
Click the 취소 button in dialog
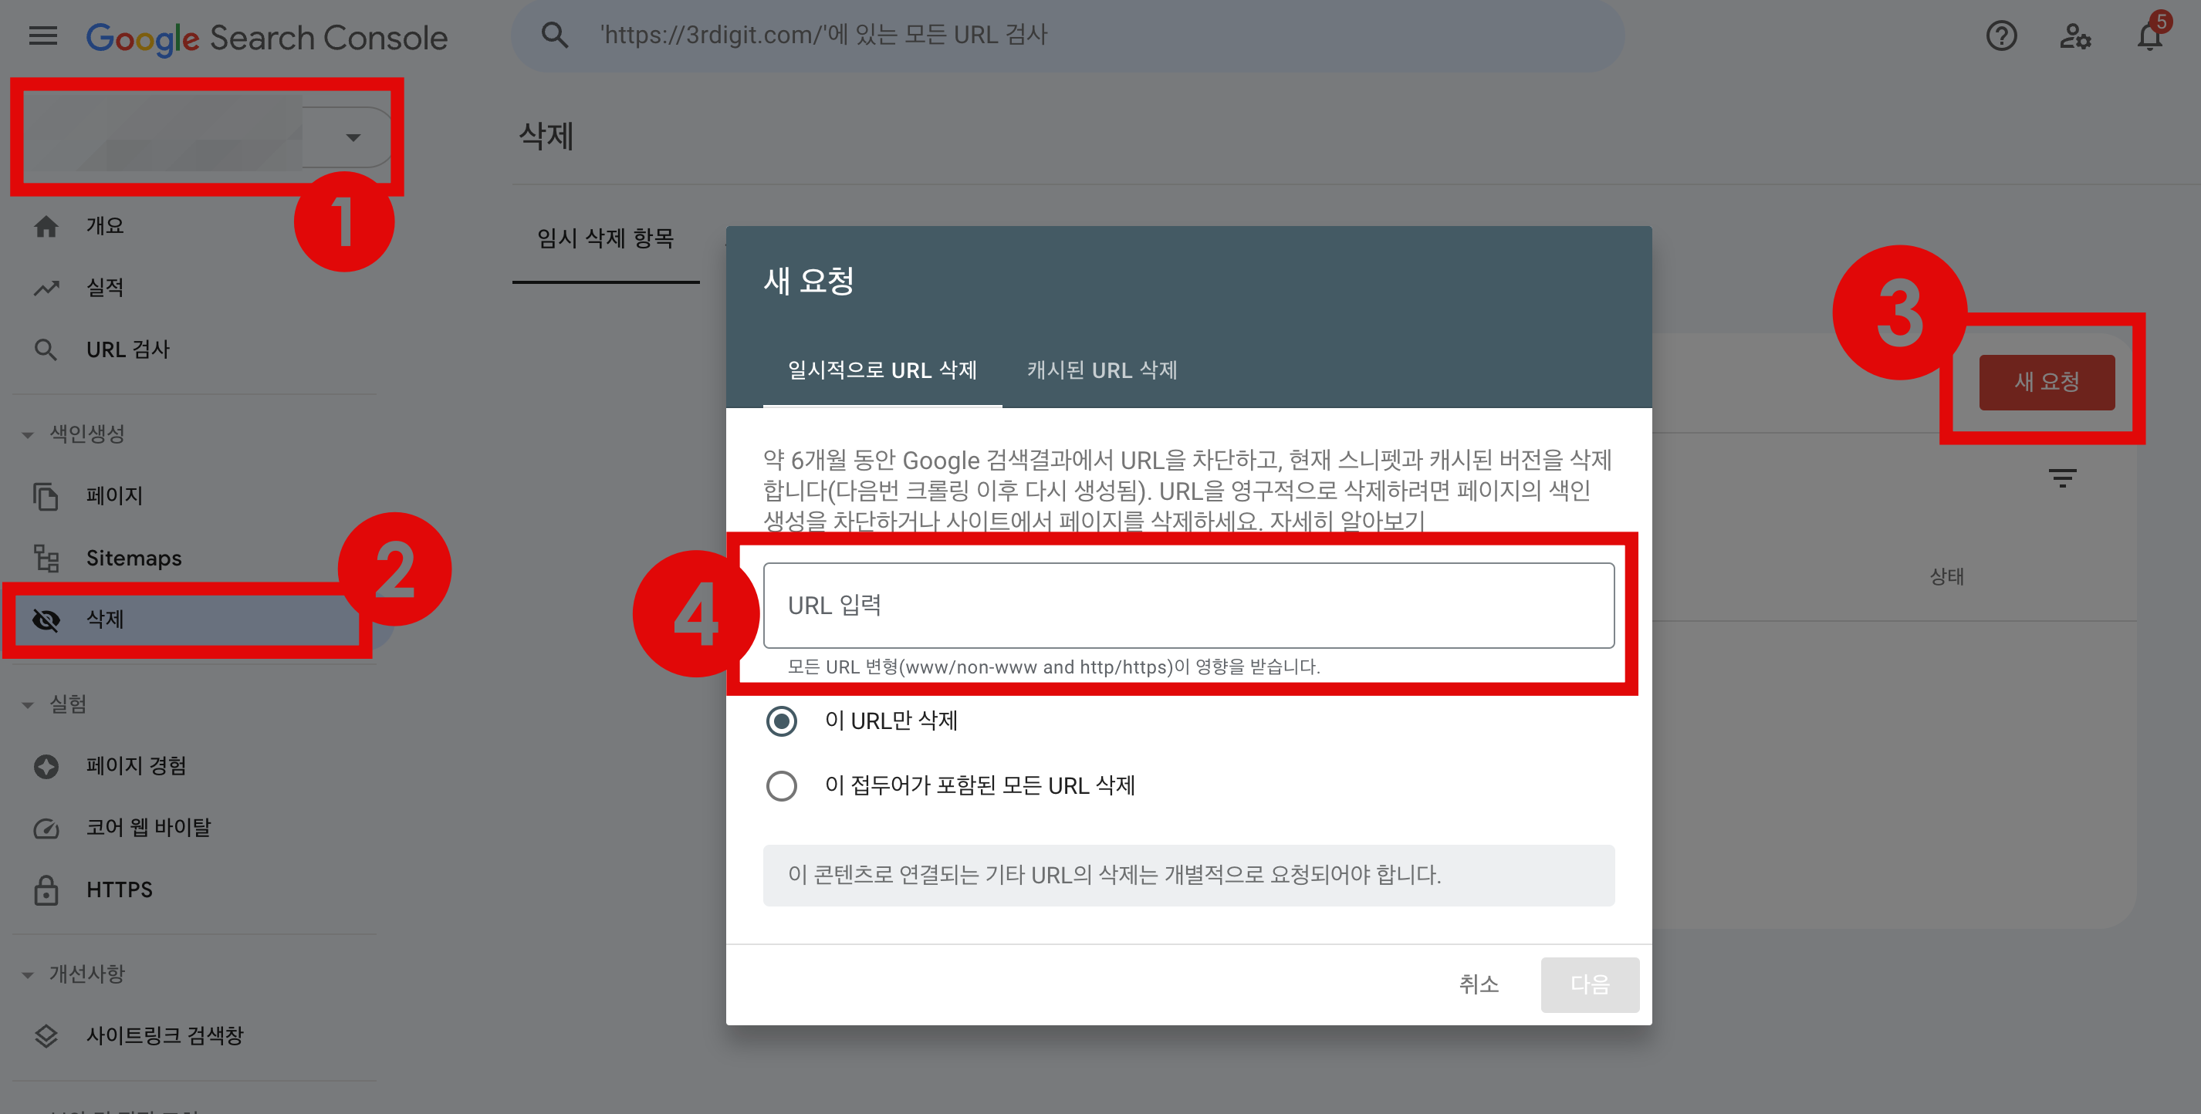tap(1478, 985)
